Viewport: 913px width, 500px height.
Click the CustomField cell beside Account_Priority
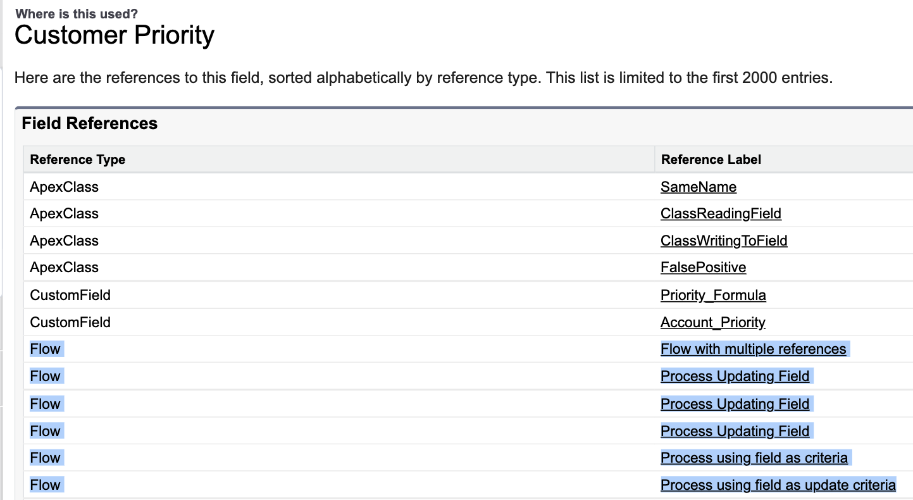pyautogui.click(x=70, y=323)
